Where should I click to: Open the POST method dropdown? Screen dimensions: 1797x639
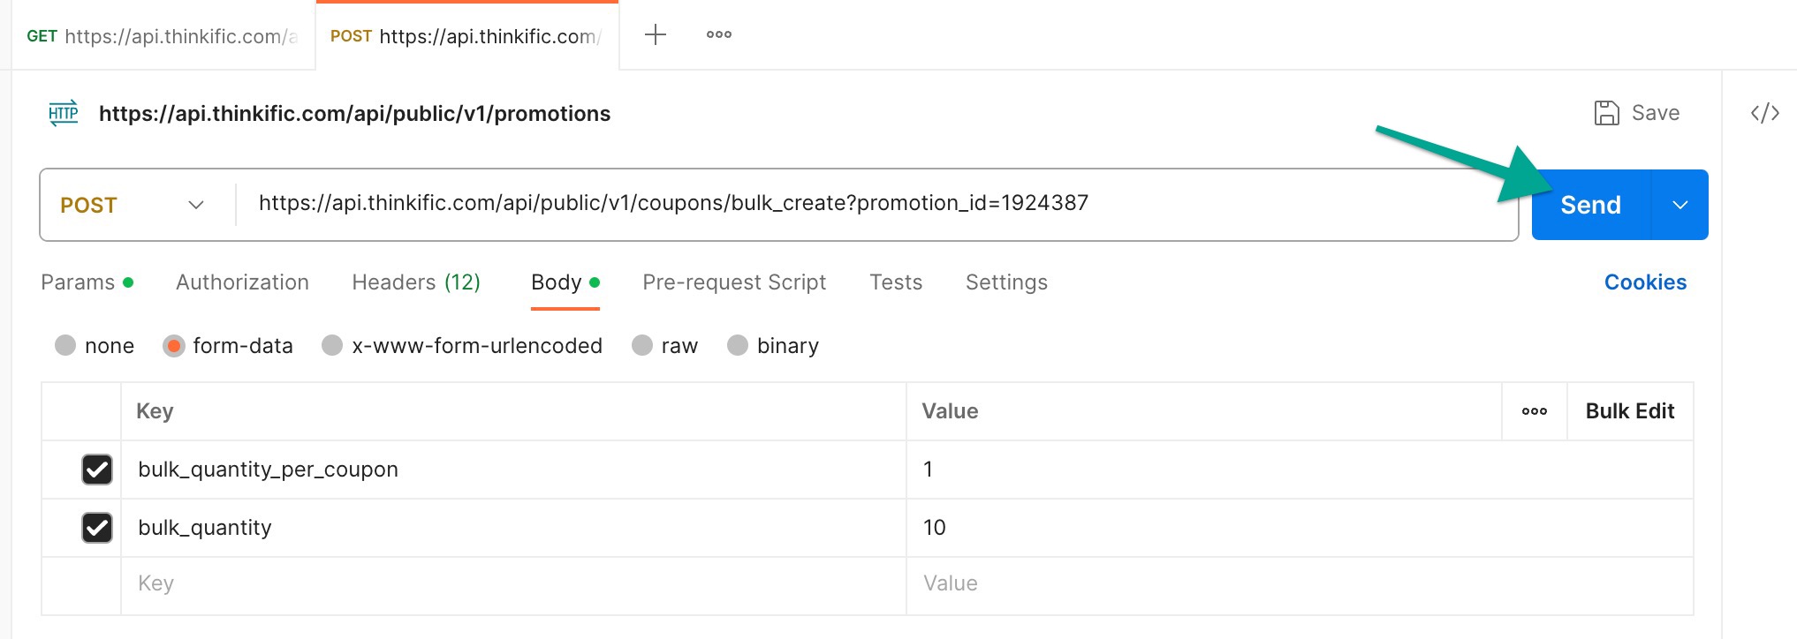[133, 205]
